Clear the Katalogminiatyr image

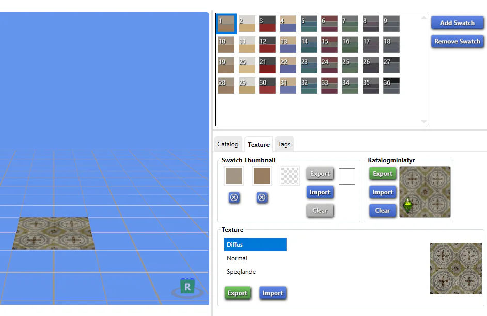coord(383,210)
